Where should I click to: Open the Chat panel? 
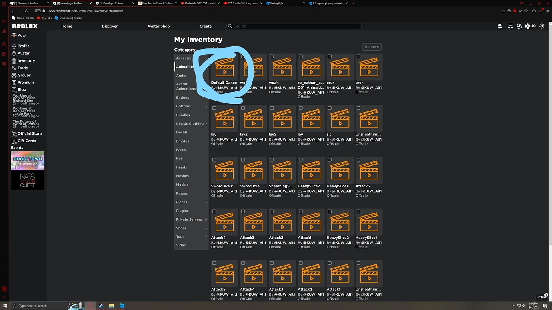[542, 297]
